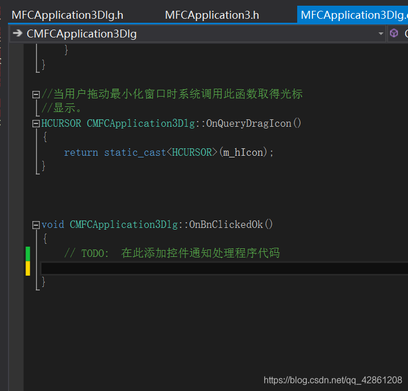Click the purple cube member icon
Viewport: 408px width, 391px height.
pyautogui.click(x=394, y=34)
